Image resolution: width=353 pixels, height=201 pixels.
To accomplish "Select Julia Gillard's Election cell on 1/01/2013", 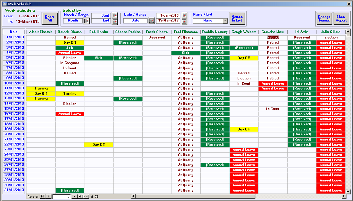I will point(331,38).
